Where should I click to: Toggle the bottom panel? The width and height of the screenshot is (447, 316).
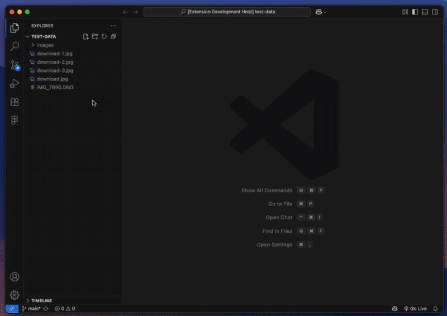(425, 12)
